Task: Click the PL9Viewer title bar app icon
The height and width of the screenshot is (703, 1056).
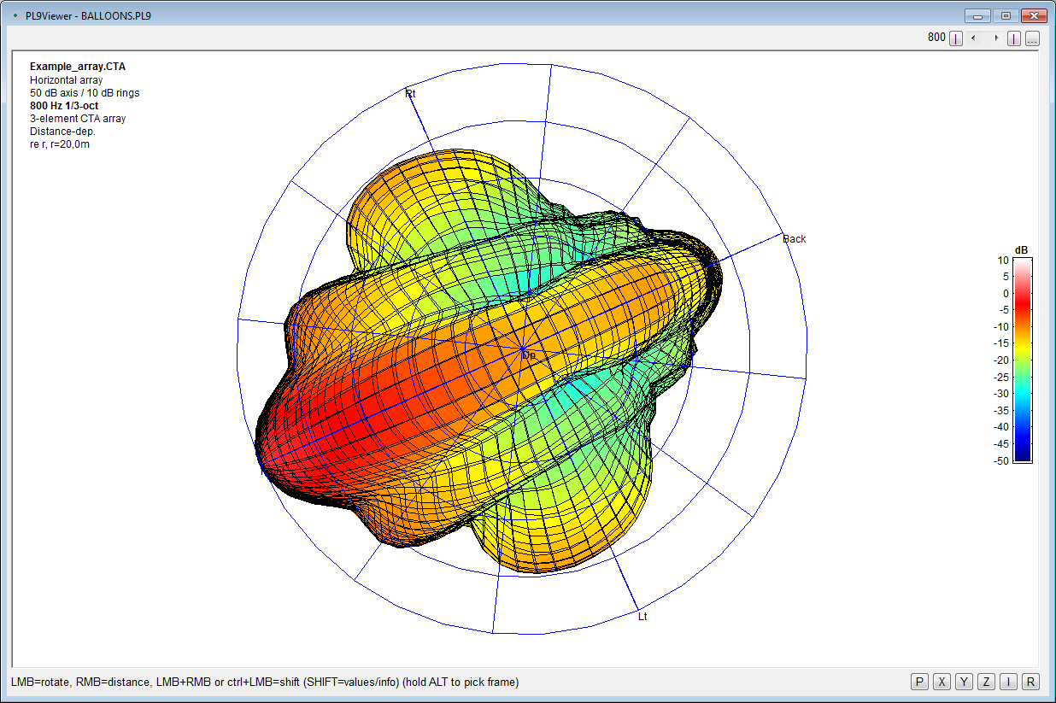Action: coord(15,15)
